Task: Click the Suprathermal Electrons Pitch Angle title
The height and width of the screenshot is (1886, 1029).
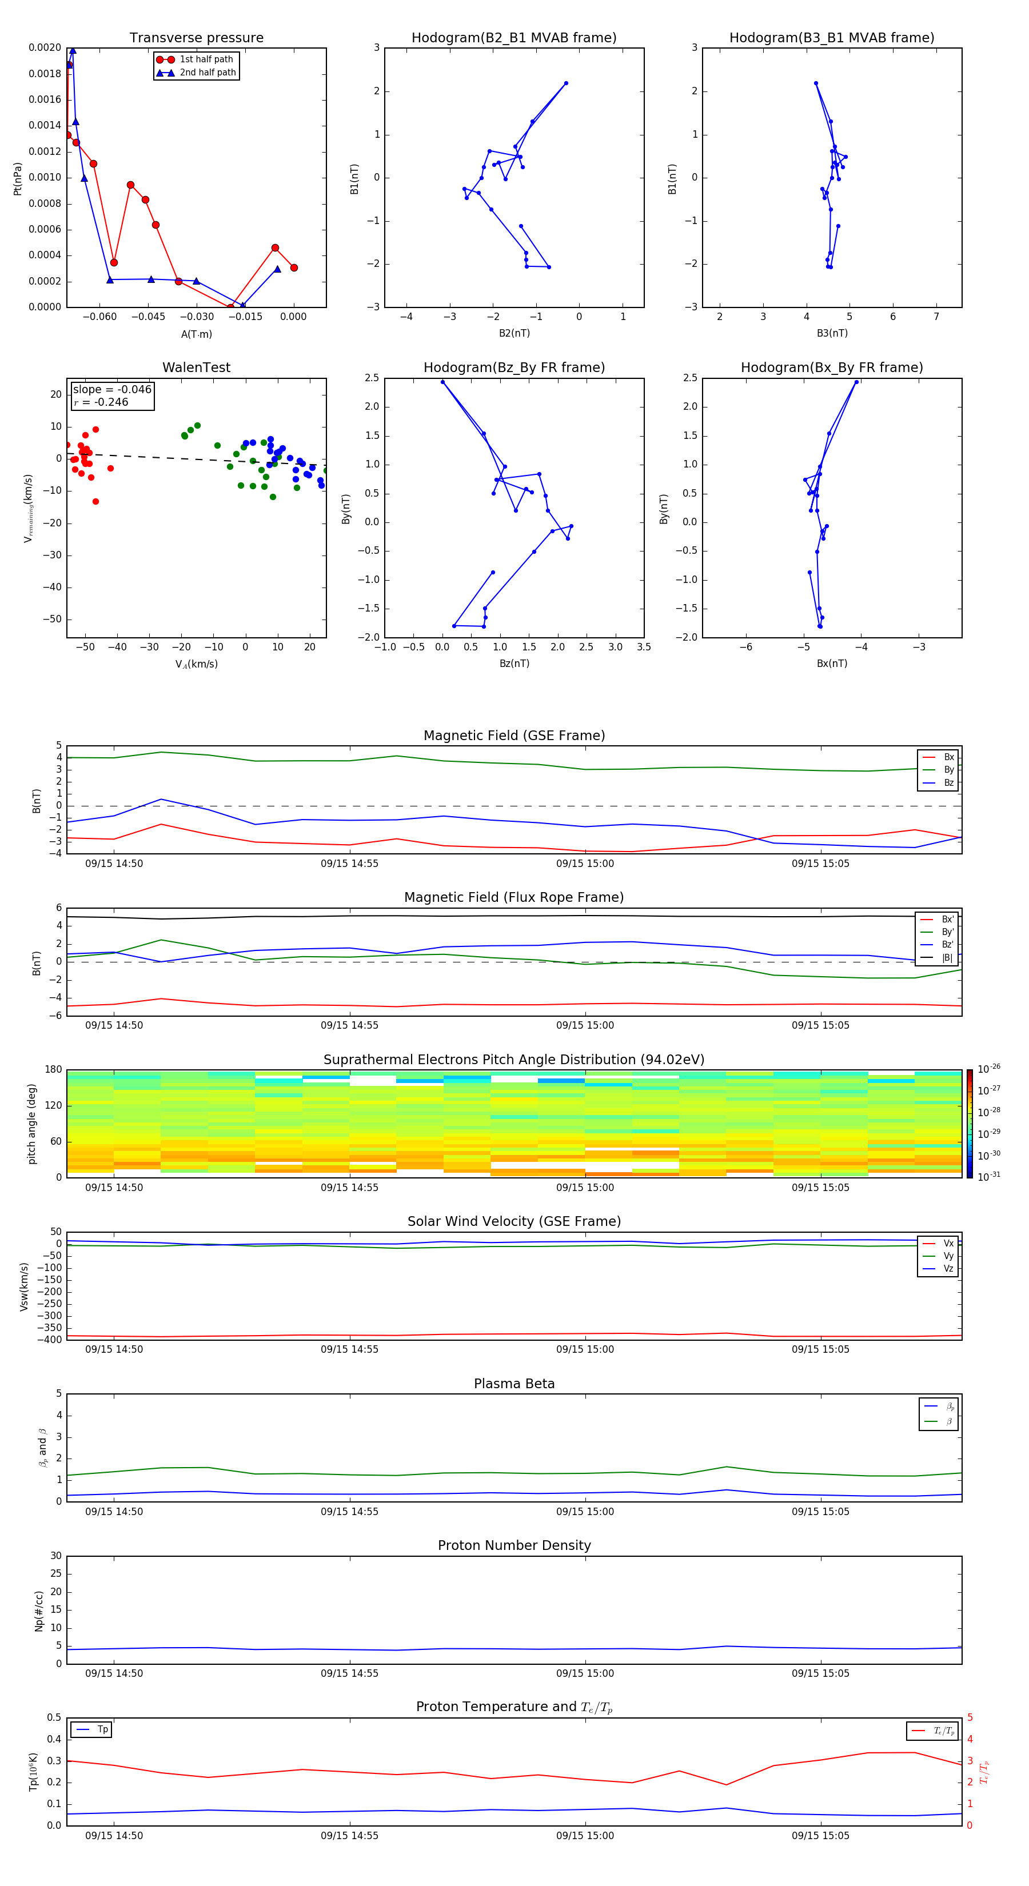Action: (x=514, y=1060)
